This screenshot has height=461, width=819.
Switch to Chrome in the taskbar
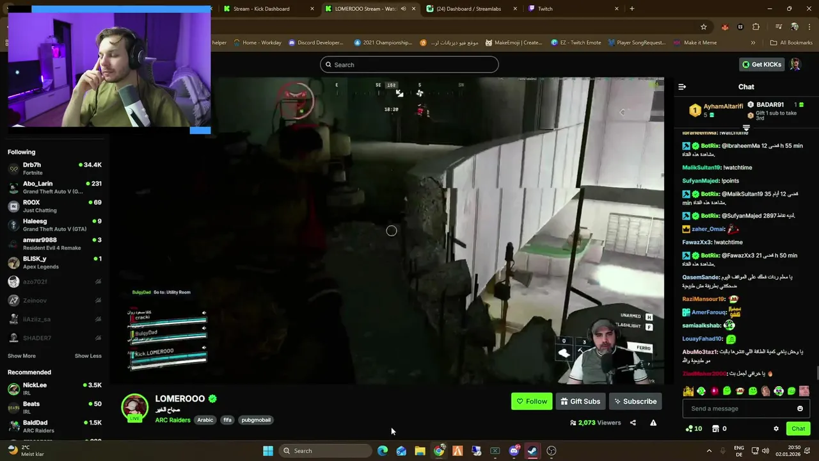(439, 451)
